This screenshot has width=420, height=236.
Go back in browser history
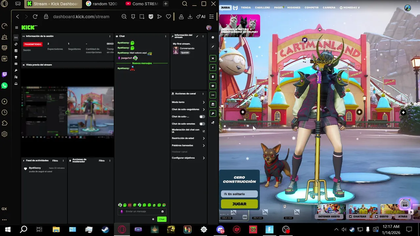pyautogui.click(x=18, y=16)
